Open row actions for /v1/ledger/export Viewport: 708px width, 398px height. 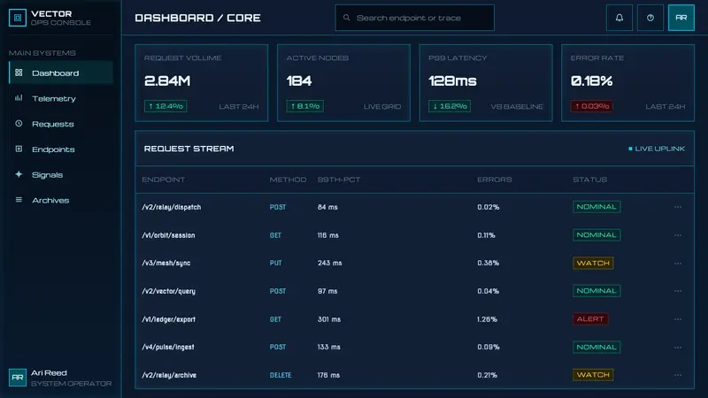(678, 319)
